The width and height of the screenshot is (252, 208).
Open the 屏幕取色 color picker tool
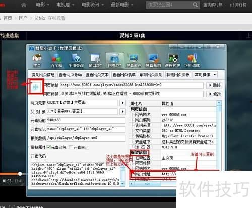pos(134,61)
